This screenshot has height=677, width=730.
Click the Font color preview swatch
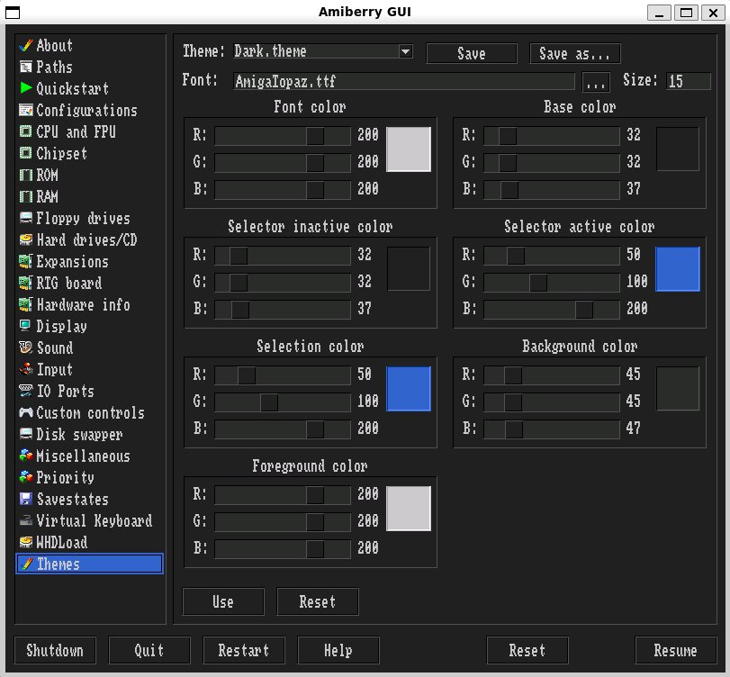(409, 149)
